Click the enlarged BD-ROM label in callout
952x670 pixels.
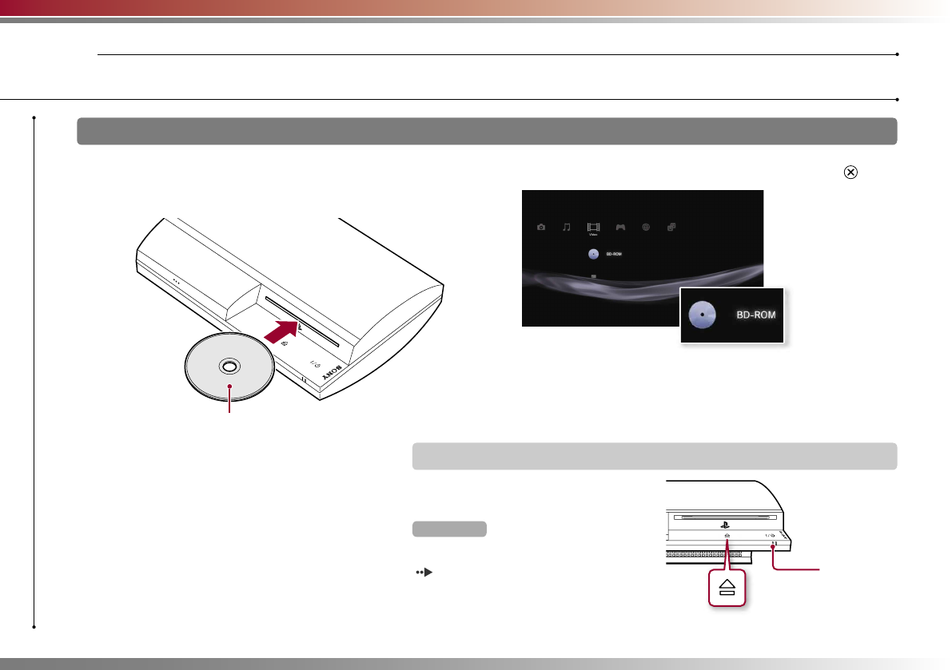pyautogui.click(x=756, y=315)
